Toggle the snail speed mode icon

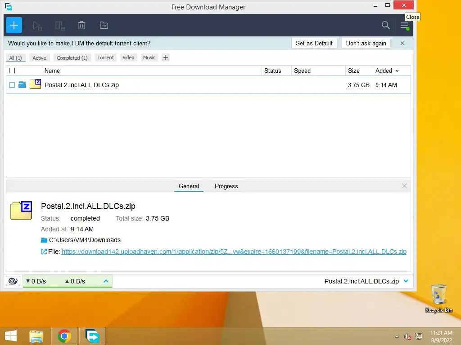point(13,281)
